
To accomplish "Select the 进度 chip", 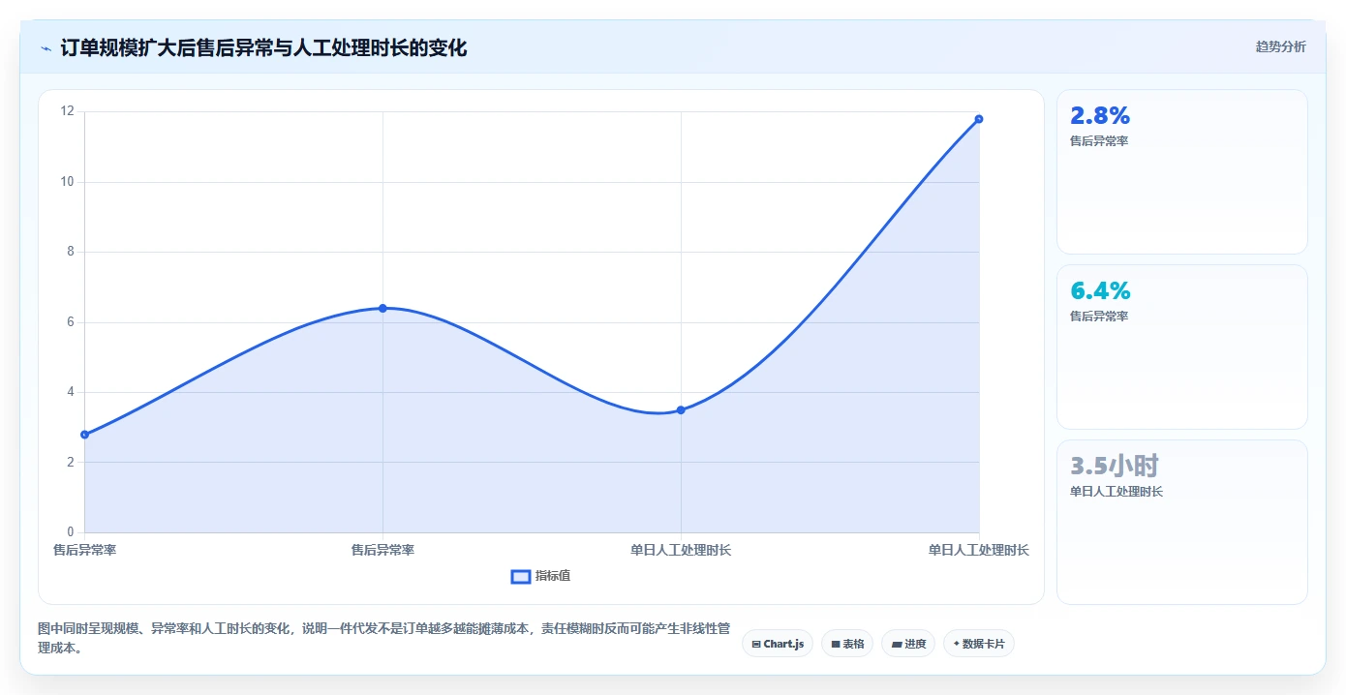I will [x=908, y=644].
